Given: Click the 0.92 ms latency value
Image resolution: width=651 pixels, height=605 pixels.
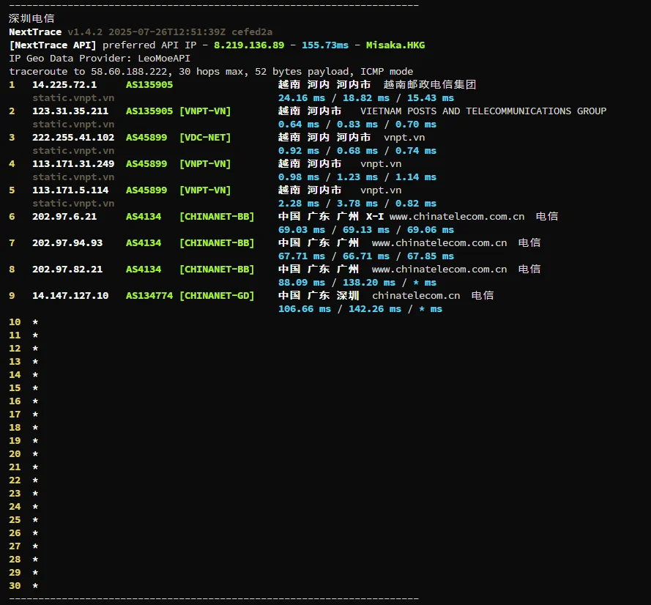Looking at the screenshot, I should [x=299, y=151].
